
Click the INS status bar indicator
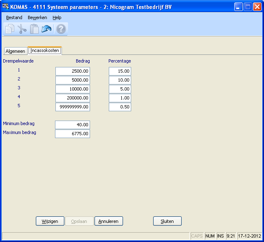220,236
